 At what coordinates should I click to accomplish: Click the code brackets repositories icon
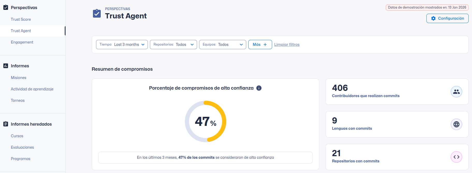click(x=456, y=157)
